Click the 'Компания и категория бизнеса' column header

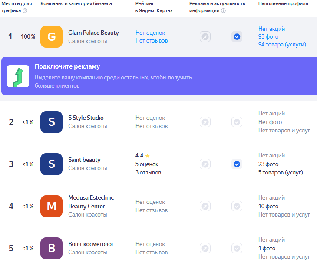[x=76, y=3]
